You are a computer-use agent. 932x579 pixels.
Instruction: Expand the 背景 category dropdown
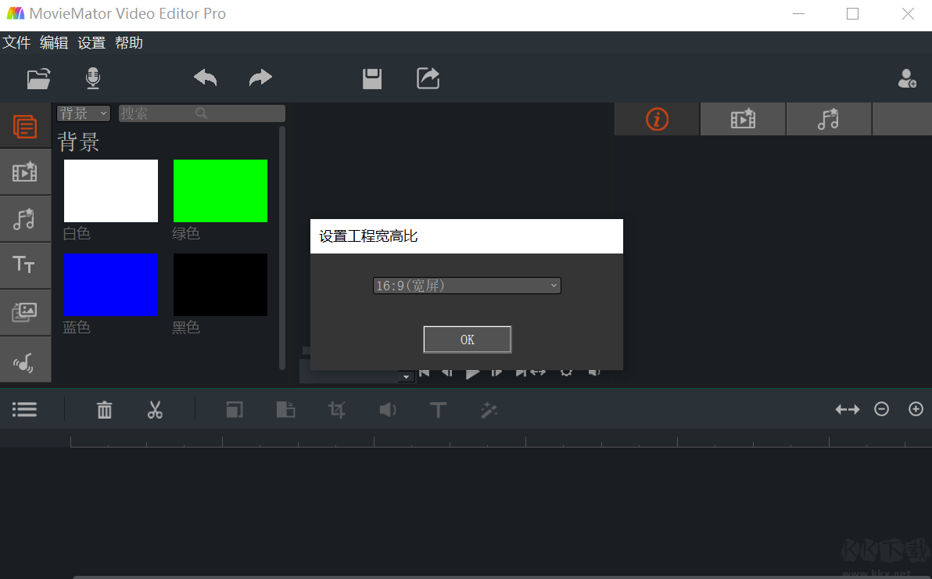[x=83, y=113]
